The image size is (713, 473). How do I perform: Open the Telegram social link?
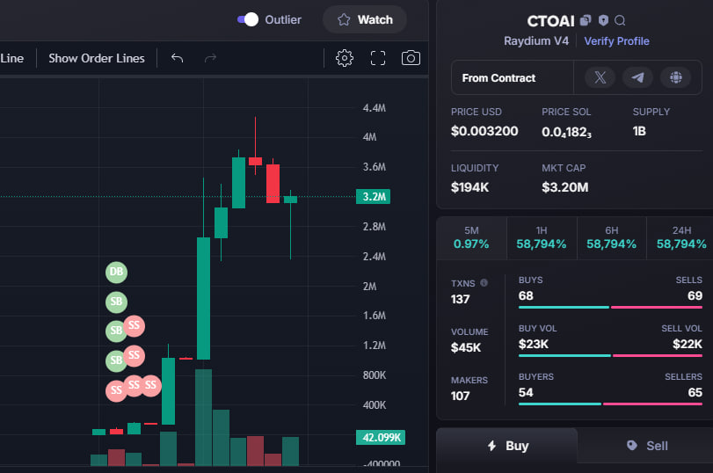coord(637,77)
